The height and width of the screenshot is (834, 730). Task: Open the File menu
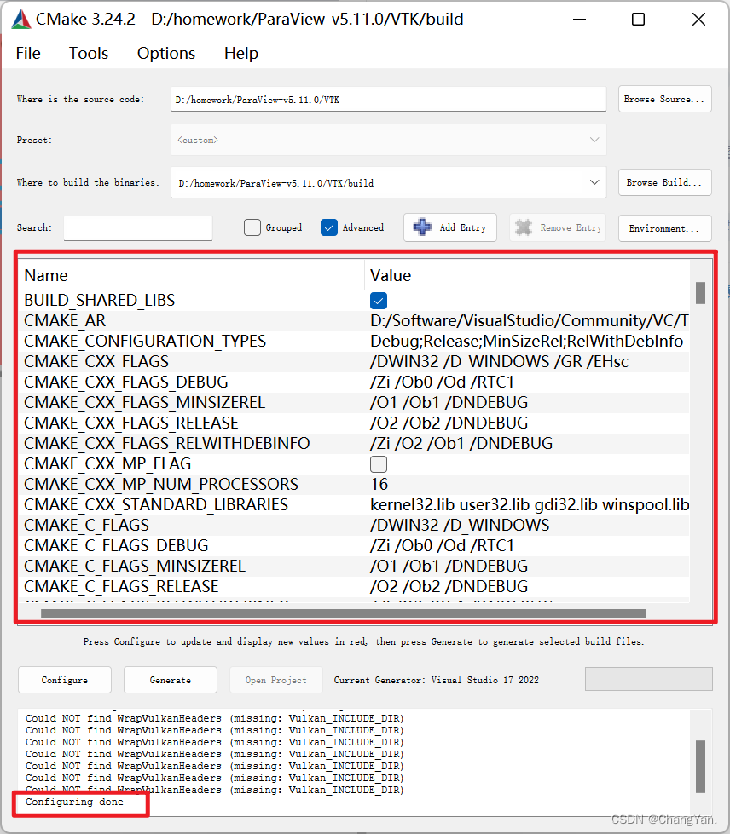click(x=28, y=53)
